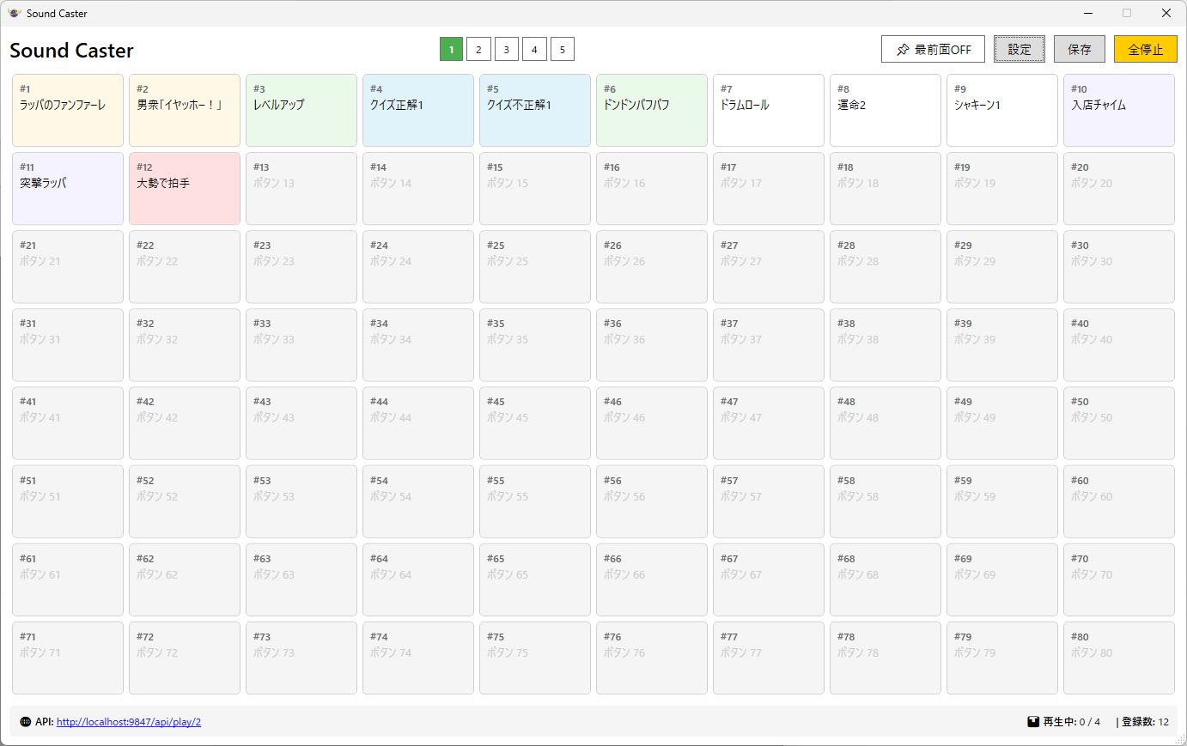Play the 入店チャイム sound
Viewport: 1187px width, 746px height.
coord(1118,110)
